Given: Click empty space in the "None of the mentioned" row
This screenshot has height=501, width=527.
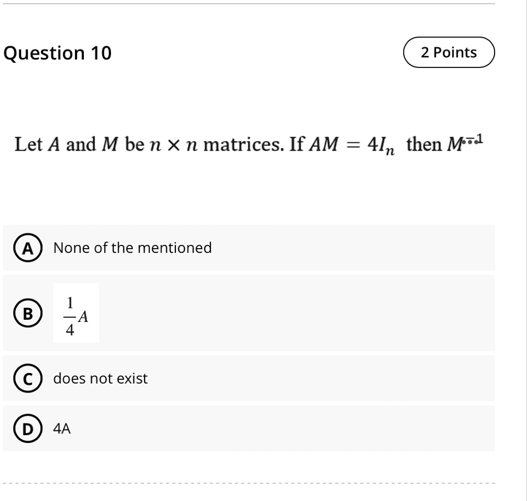Looking at the screenshot, I should click(x=353, y=248).
